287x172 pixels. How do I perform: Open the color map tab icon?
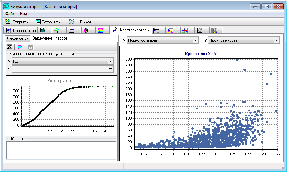101,30
